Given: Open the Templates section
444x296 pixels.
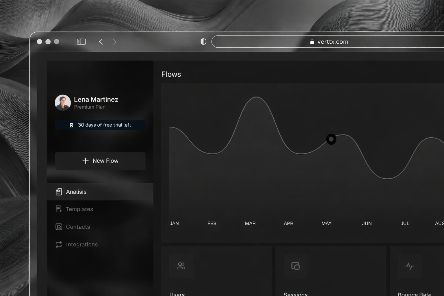Looking at the screenshot, I should click(x=100, y=209).
